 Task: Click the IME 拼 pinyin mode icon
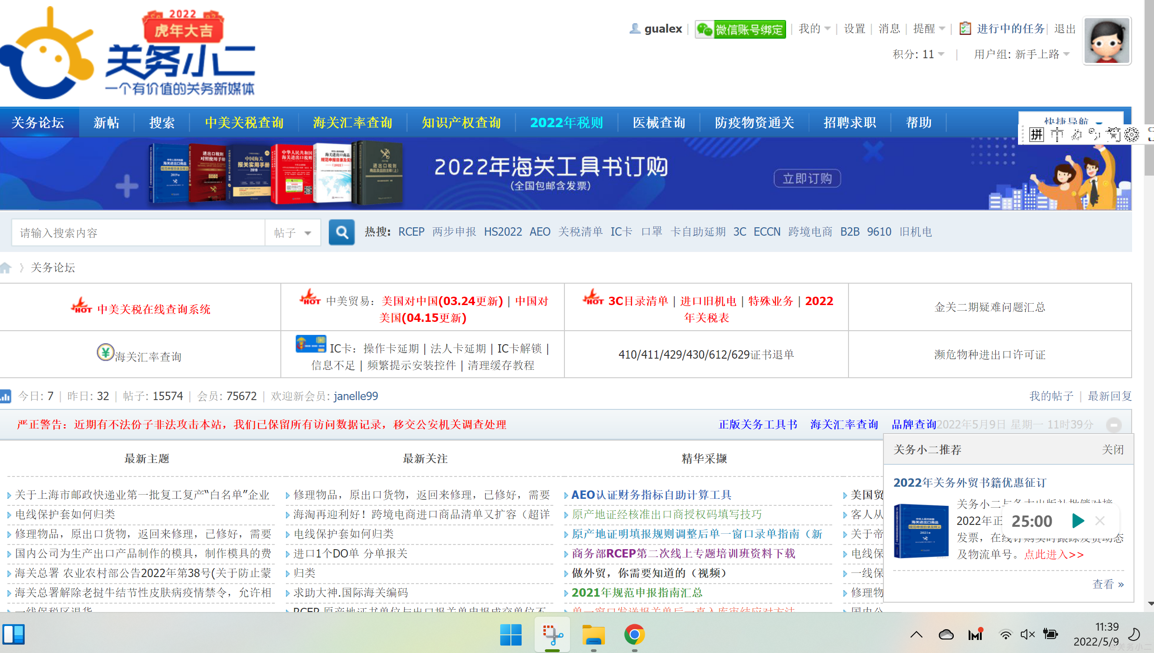point(1036,135)
